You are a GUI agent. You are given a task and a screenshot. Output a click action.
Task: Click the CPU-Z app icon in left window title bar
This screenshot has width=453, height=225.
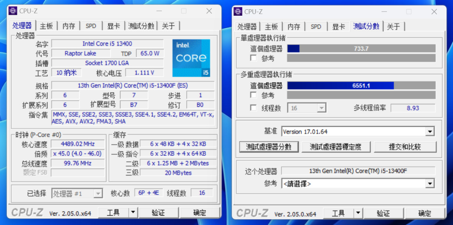pos(13,11)
